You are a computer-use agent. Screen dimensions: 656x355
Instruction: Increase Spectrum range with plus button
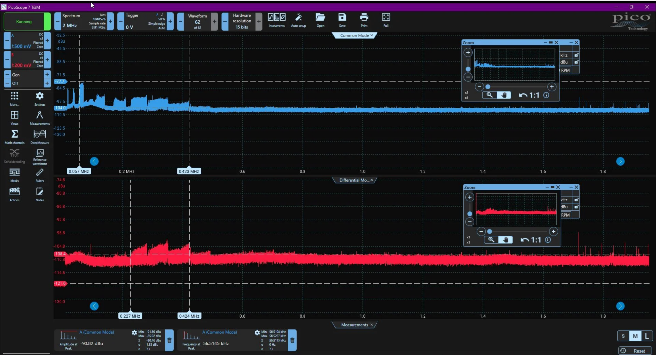tap(110, 21)
